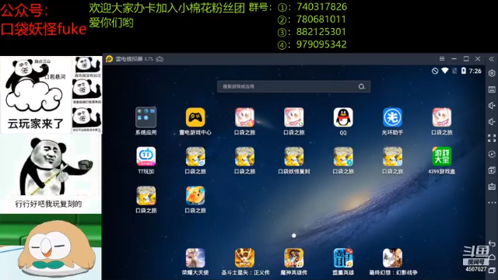
Task: Open pink 口袋之旅 right of 光环助手
Action: (x=441, y=117)
